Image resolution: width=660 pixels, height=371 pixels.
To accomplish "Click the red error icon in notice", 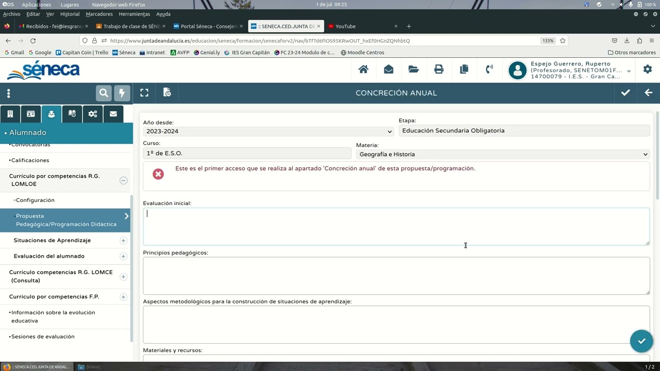I will 158,174.
